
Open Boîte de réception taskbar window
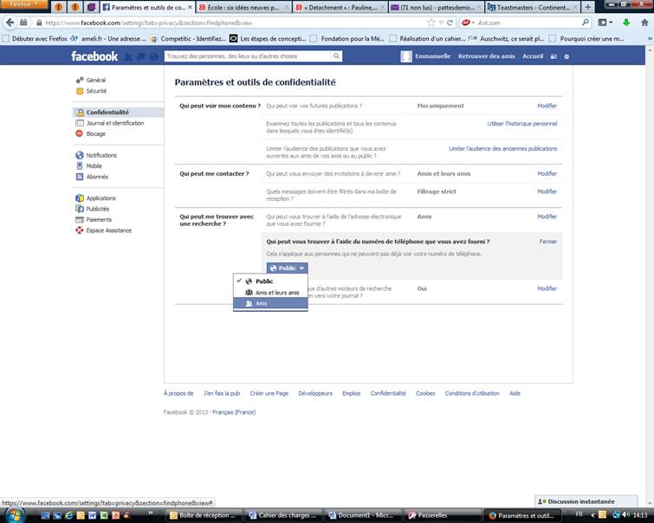click(x=204, y=515)
